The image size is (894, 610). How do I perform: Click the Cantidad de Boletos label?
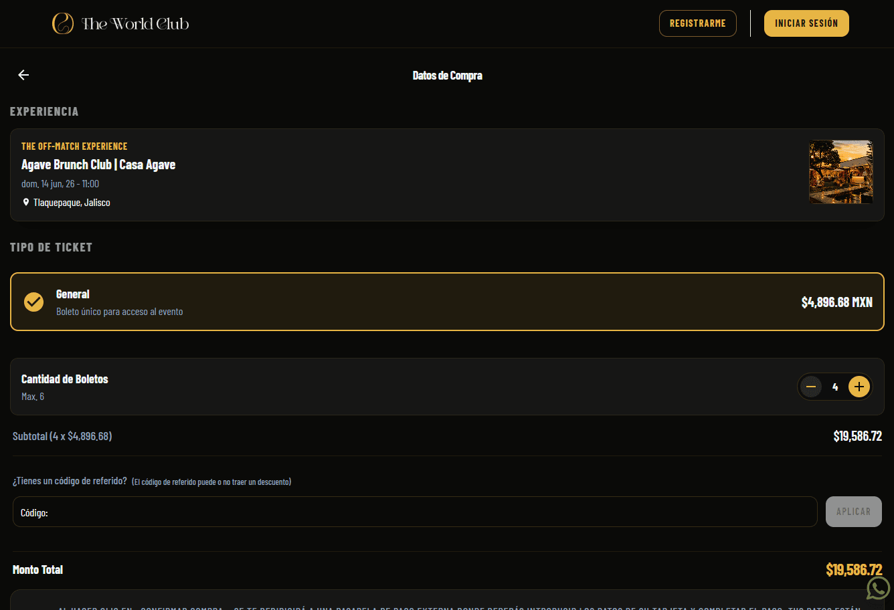click(x=64, y=379)
